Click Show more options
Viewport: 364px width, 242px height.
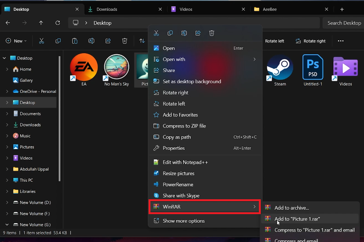(183, 221)
